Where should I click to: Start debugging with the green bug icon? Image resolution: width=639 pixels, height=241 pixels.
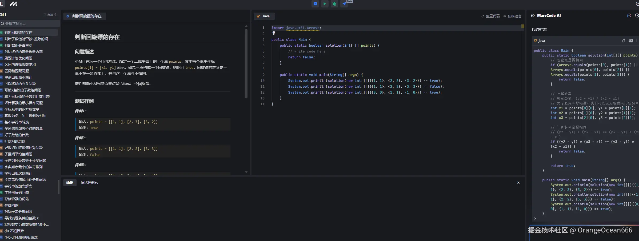tap(334, 4)
